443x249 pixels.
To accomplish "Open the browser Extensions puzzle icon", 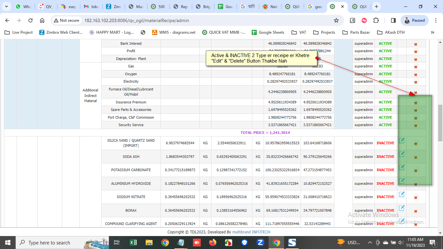I will 376,20.
